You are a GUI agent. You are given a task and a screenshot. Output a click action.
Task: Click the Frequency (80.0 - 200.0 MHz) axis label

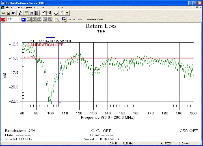click(x=108, y=118)
